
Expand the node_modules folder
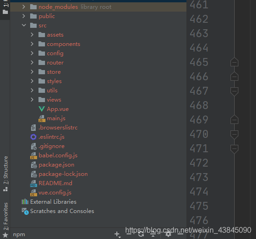click(x=24, y=7)
